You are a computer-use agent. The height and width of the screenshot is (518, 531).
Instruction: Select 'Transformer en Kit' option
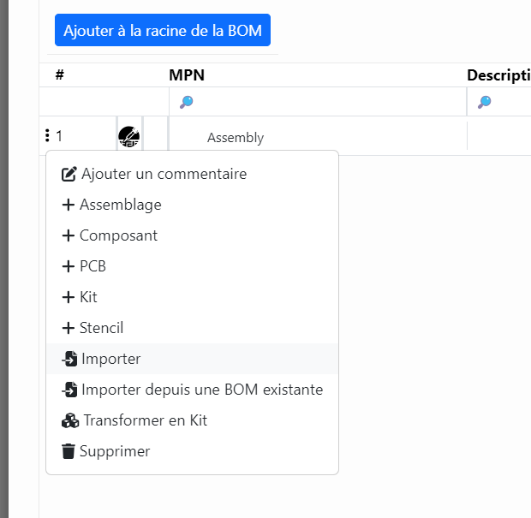point(145,420)
